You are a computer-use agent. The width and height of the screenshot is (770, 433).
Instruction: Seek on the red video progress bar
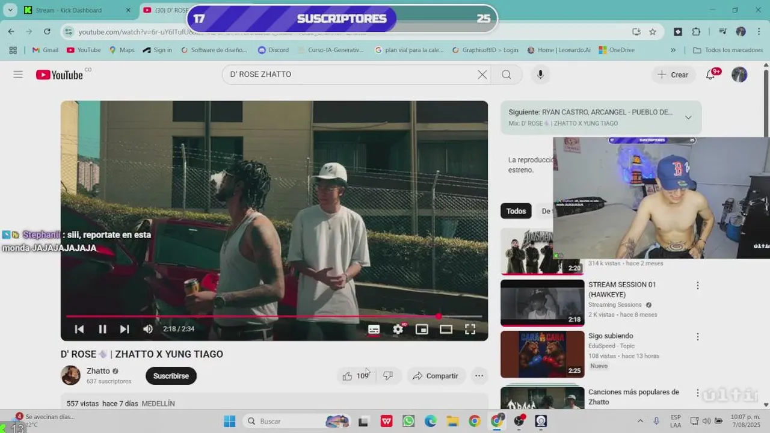(x=274, y=316)
